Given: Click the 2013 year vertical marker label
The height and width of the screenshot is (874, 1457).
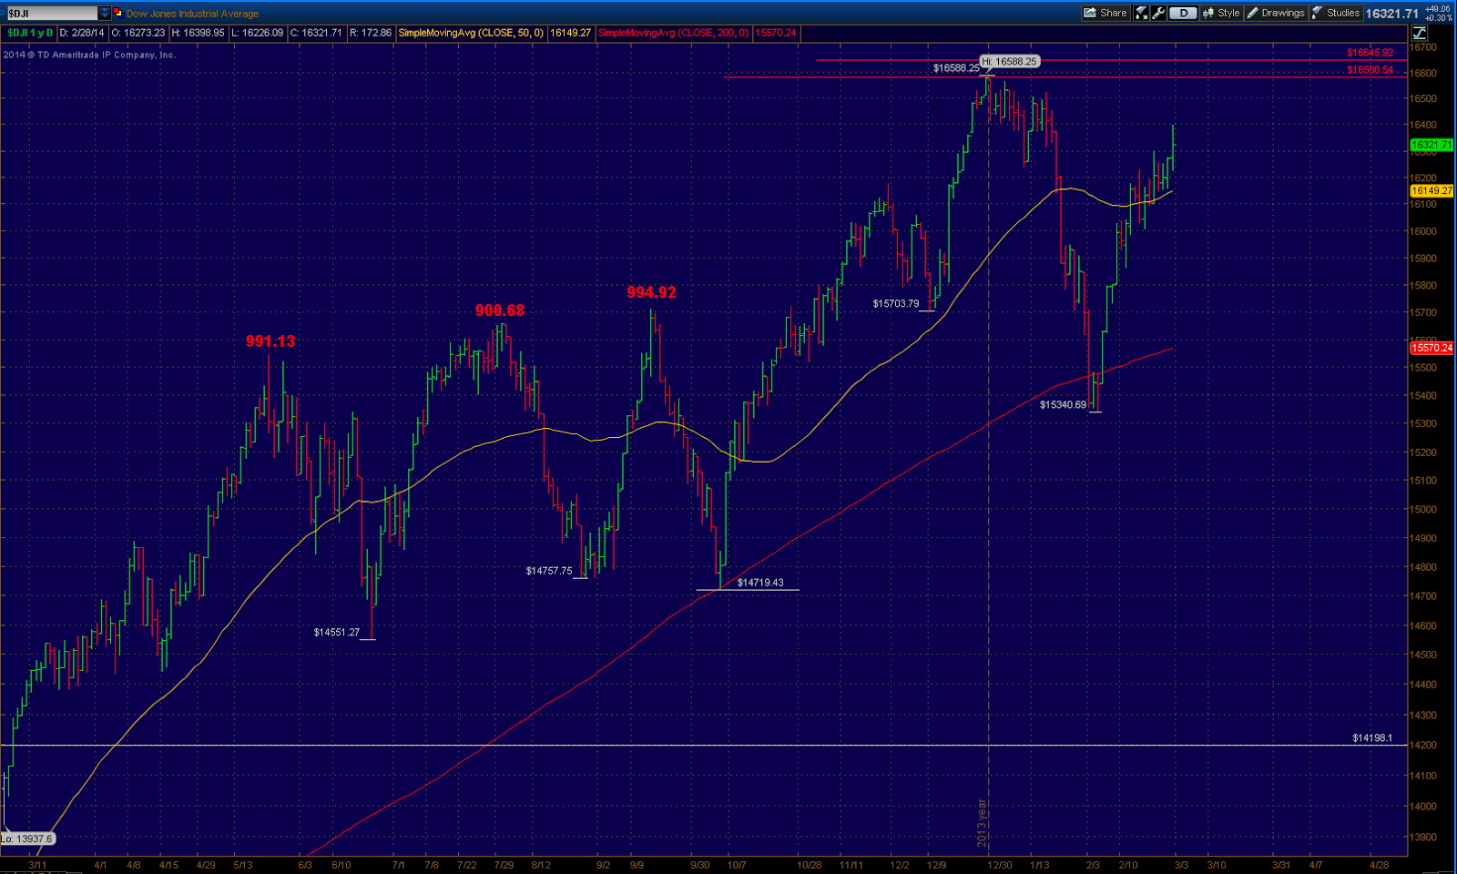Looking at the screenshot, I should (x=983, y=823).
